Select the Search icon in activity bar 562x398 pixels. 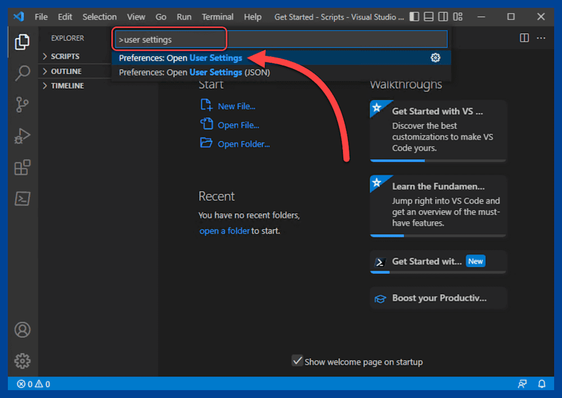pyautogui.click(x=22, y=74)
